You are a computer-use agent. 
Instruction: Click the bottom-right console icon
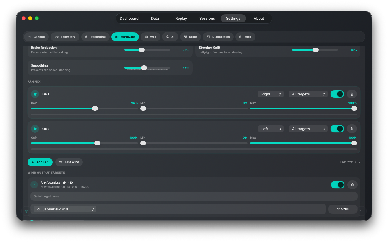pyautogui.click(x=362, y=211)
